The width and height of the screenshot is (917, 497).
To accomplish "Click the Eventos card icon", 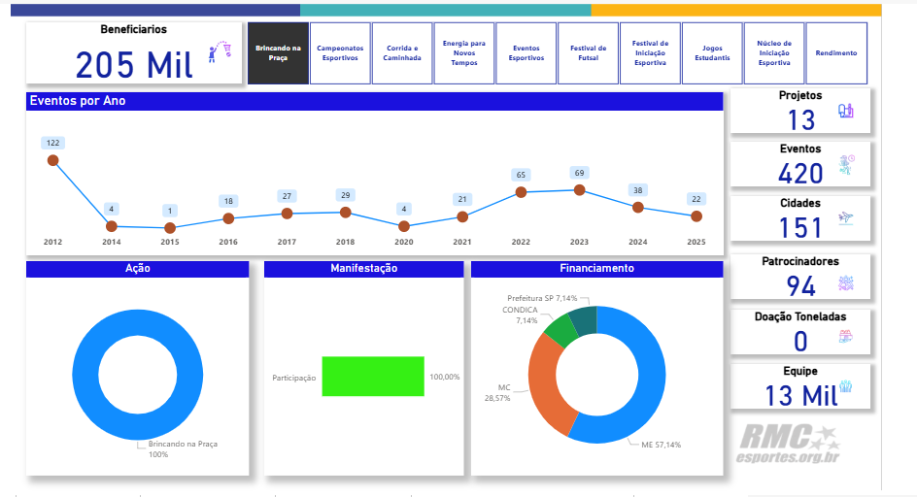I will point(846,165).
